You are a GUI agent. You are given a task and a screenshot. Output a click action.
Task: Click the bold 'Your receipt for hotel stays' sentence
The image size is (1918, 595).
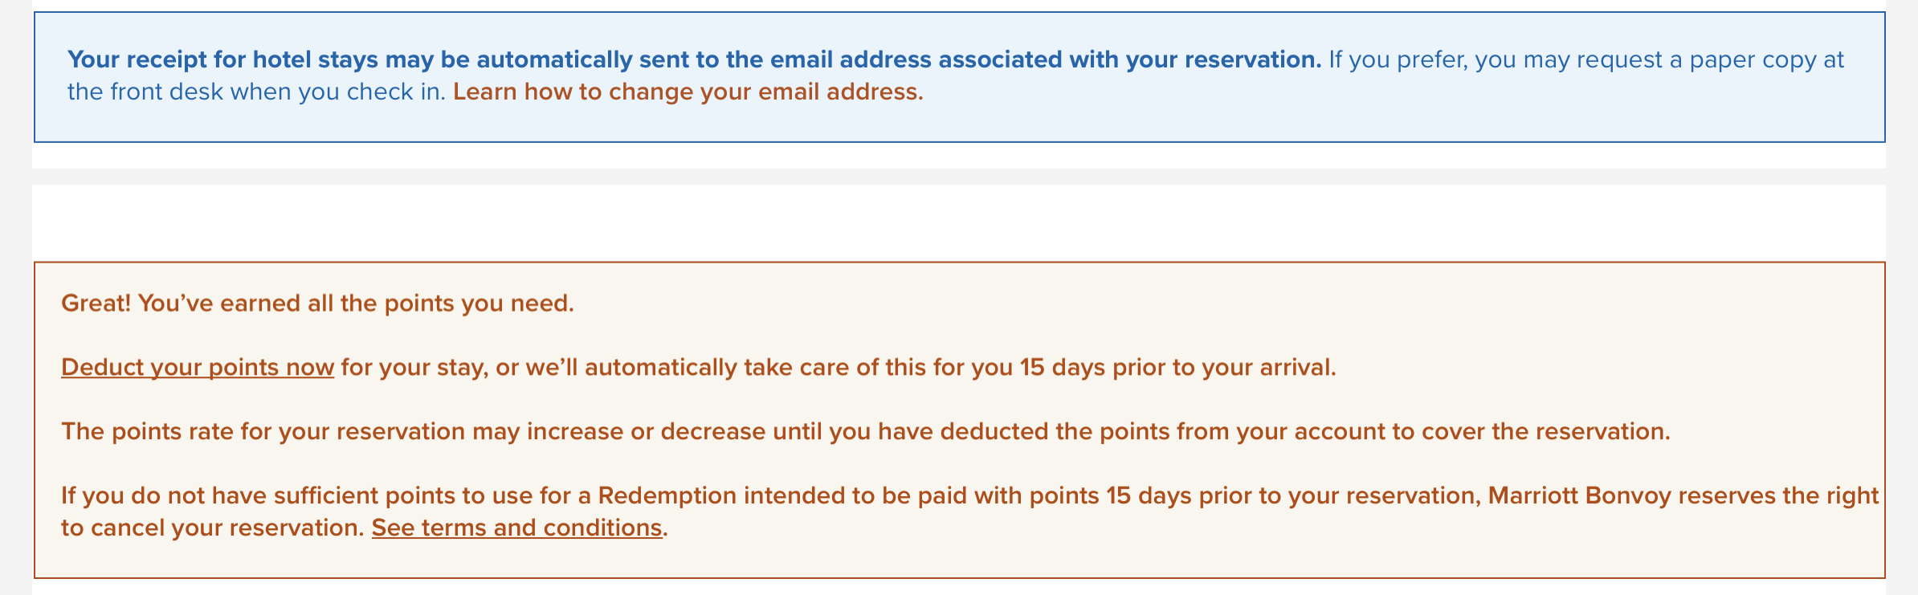pyautogui.click(x=694, y=59)
